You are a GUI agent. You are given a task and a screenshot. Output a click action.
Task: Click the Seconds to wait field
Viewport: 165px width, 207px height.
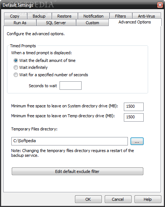tap(71, 85)
